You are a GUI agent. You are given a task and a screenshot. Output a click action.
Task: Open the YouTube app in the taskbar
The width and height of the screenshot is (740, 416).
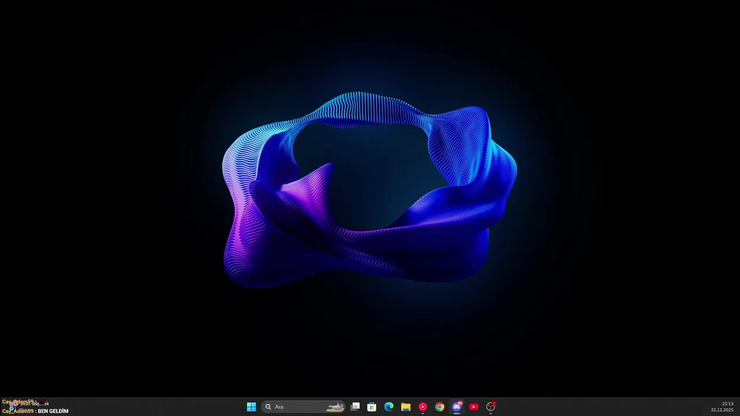(x=473, y=407)
